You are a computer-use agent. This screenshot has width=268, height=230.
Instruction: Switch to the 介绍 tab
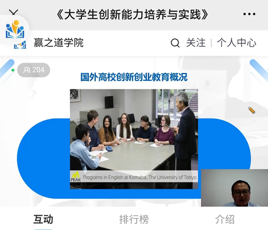(x=225, y=219)
